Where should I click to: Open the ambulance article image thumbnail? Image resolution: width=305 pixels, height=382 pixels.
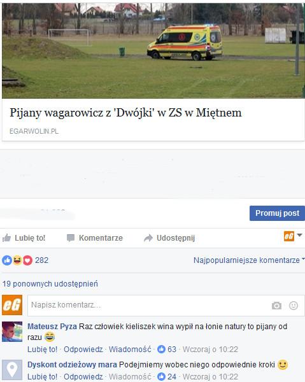coord(153,51)
